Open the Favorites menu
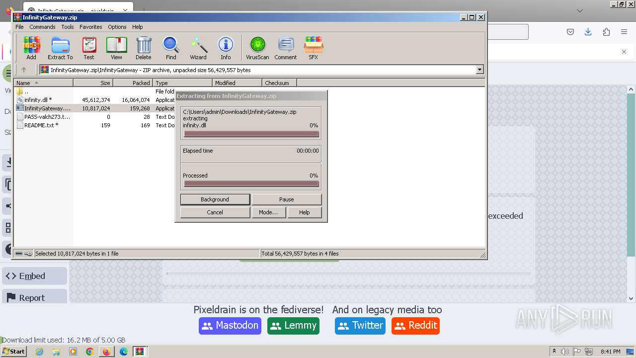This screenshot has height=358, width=636. tap(91, 27)
